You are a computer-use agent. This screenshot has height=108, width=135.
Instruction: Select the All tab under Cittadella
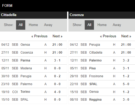tap(21, 25)
